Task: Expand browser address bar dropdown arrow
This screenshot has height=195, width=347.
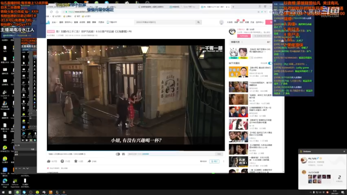Action: pyautogui.click(x=265, y=12)
